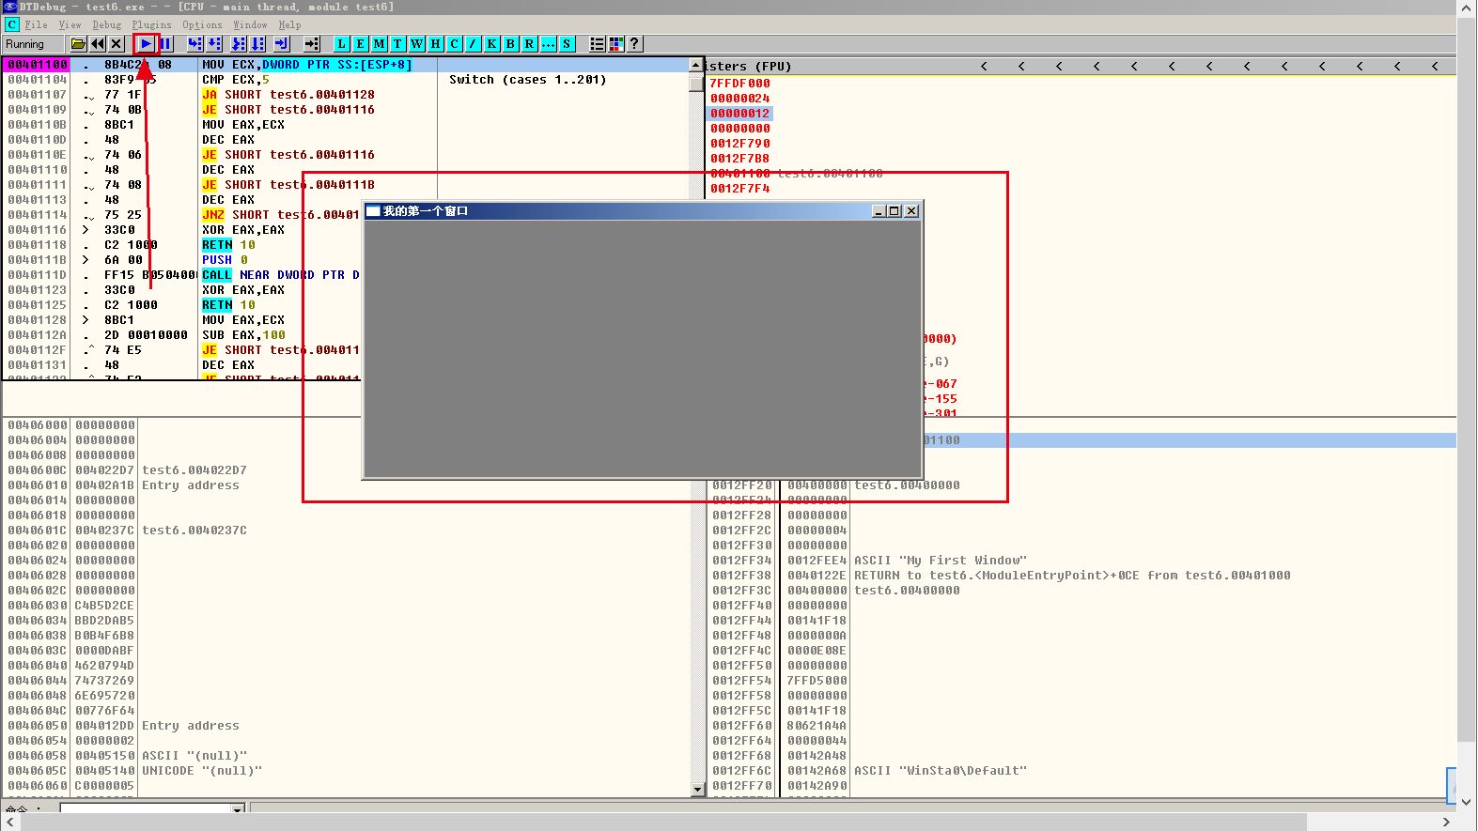Show Source with the S button

tap(567, 44)
